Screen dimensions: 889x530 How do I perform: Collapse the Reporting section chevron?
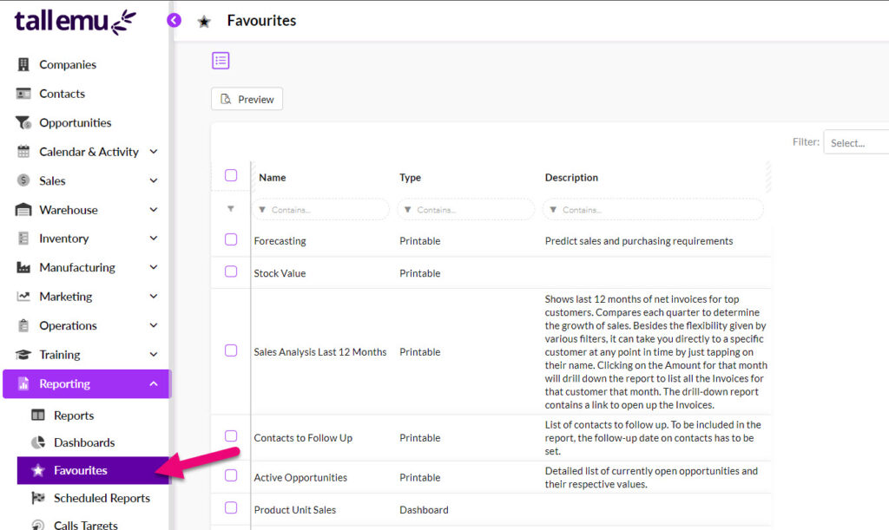point(154,383)
